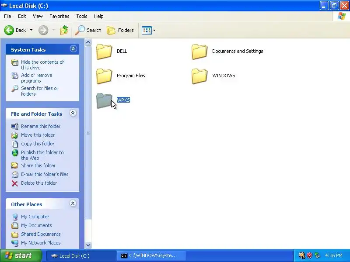The height and width of the screenshot is (262, 350).
Task: Open the Favorites menu
Action: point(59,16)
